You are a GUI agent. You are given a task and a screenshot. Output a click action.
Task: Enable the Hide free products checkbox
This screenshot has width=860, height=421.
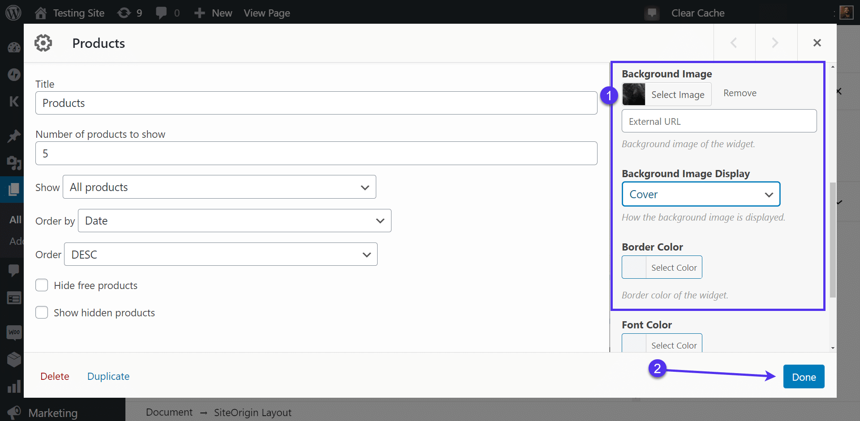pyautogui.click(x=41, y=285)
